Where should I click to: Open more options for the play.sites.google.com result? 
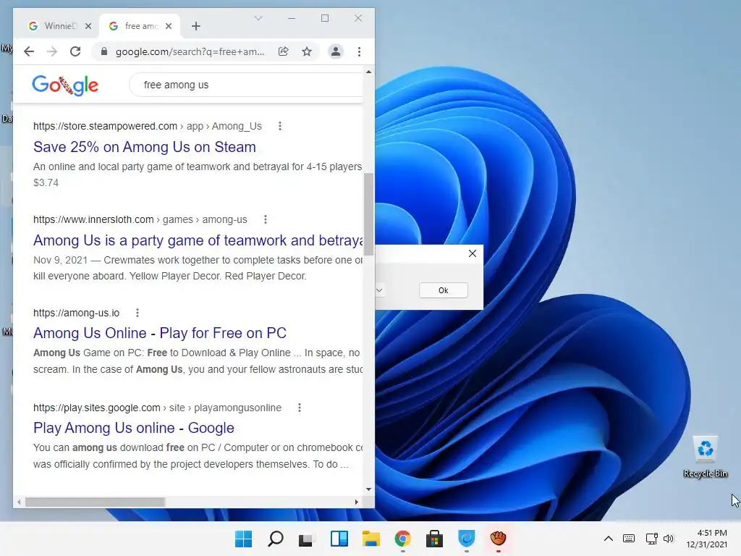click(x=299, y=408)
